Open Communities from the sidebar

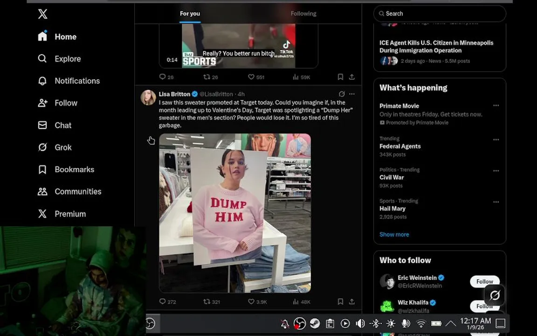69,192
